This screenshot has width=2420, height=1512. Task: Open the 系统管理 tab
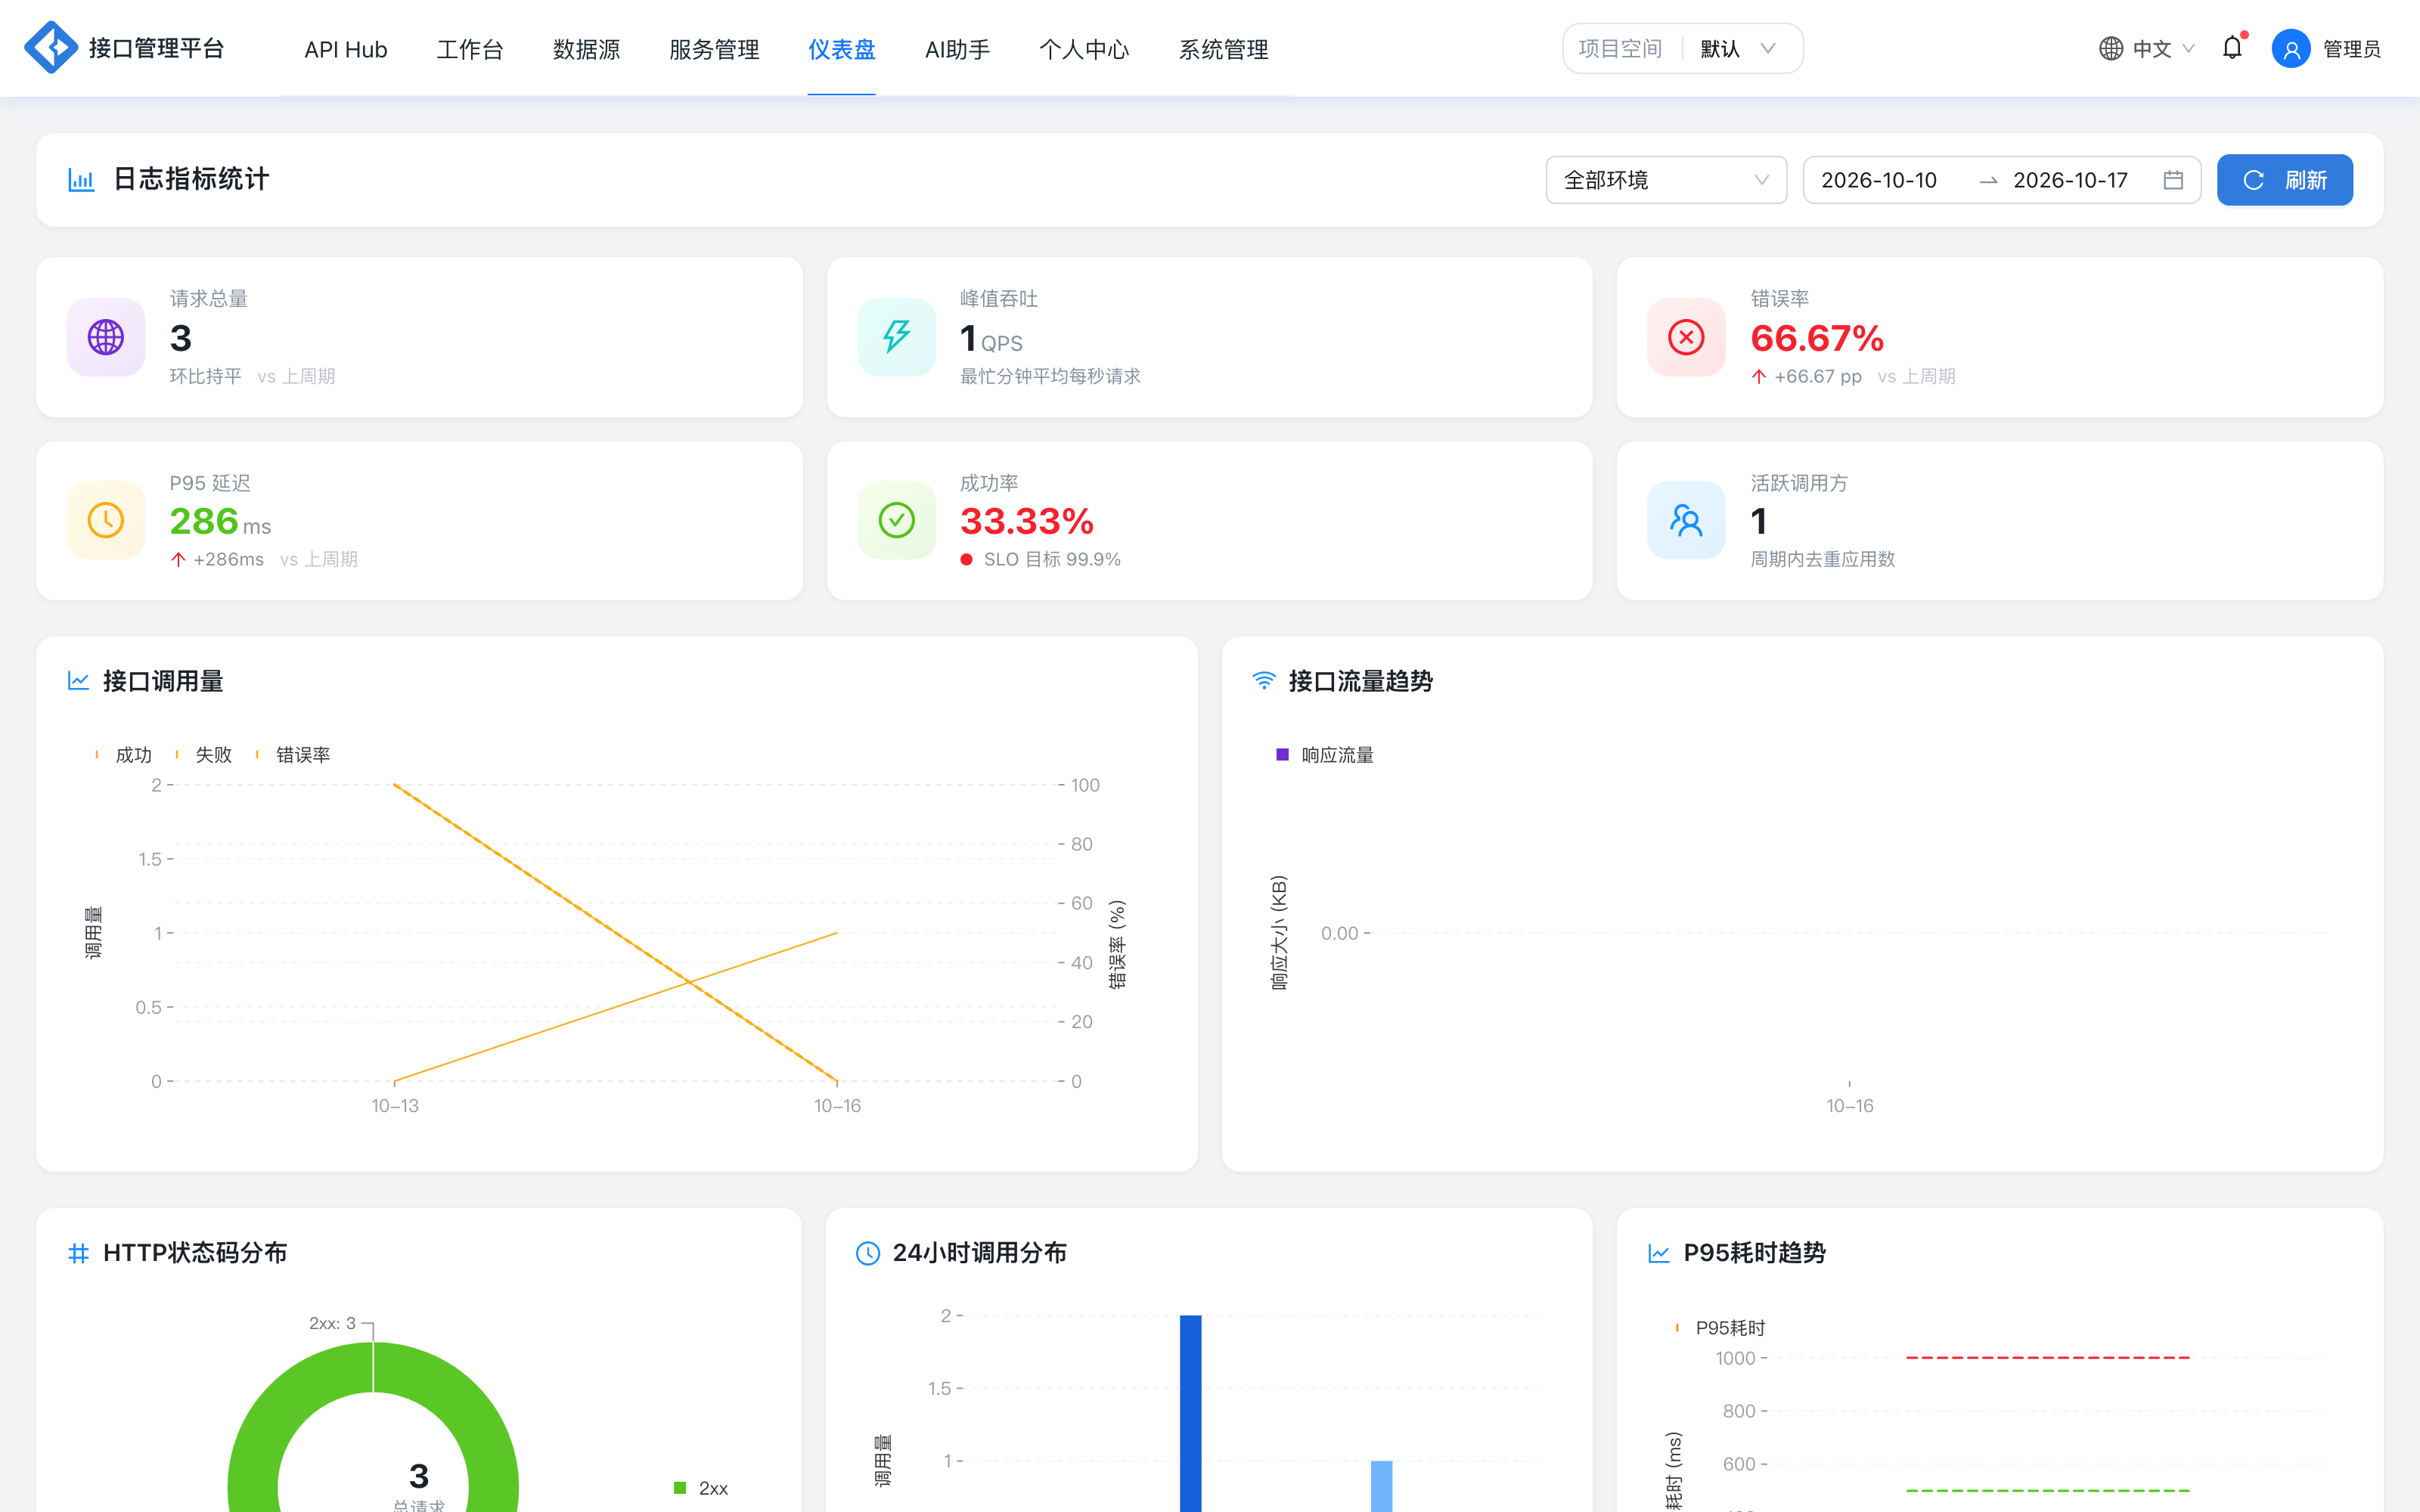[x=1224, y=49]
